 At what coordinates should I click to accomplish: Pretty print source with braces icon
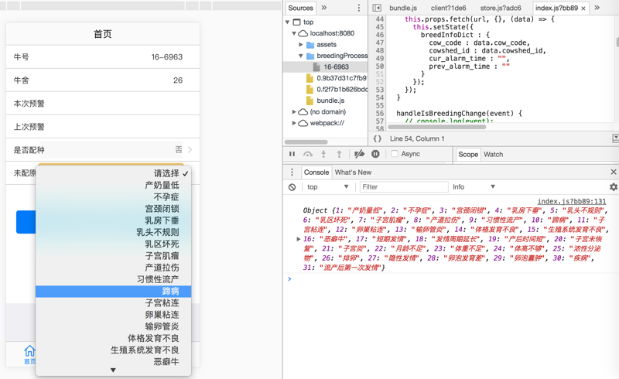tap(378, 138)
